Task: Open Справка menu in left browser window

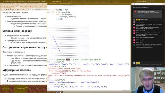Action: click(x=36, y=4)
